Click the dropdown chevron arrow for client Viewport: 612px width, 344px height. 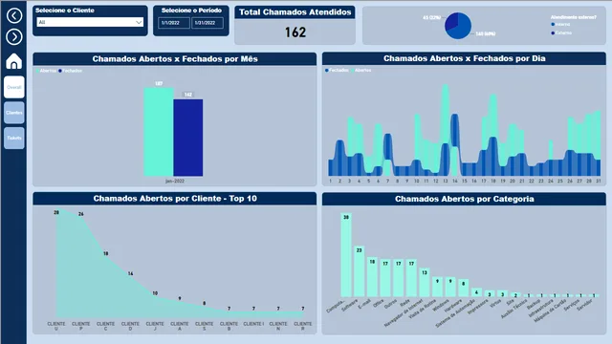(139, 22)
